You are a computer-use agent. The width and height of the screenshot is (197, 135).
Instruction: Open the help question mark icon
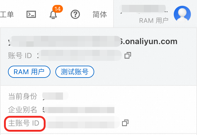75,14
